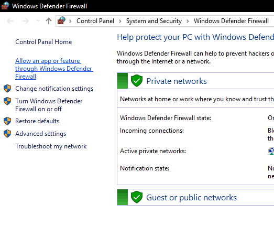Viewport: 274px width, 236px height.
Task: Go forward using the forward arrow
Action: point(26,21)
